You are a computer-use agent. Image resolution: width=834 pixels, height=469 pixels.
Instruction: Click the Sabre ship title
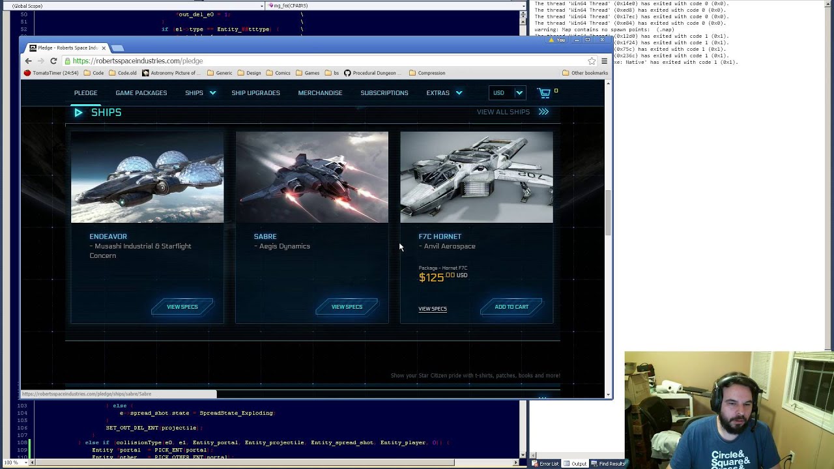point(265,236)
